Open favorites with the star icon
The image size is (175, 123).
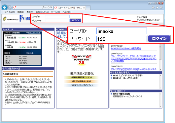[157, 8]
